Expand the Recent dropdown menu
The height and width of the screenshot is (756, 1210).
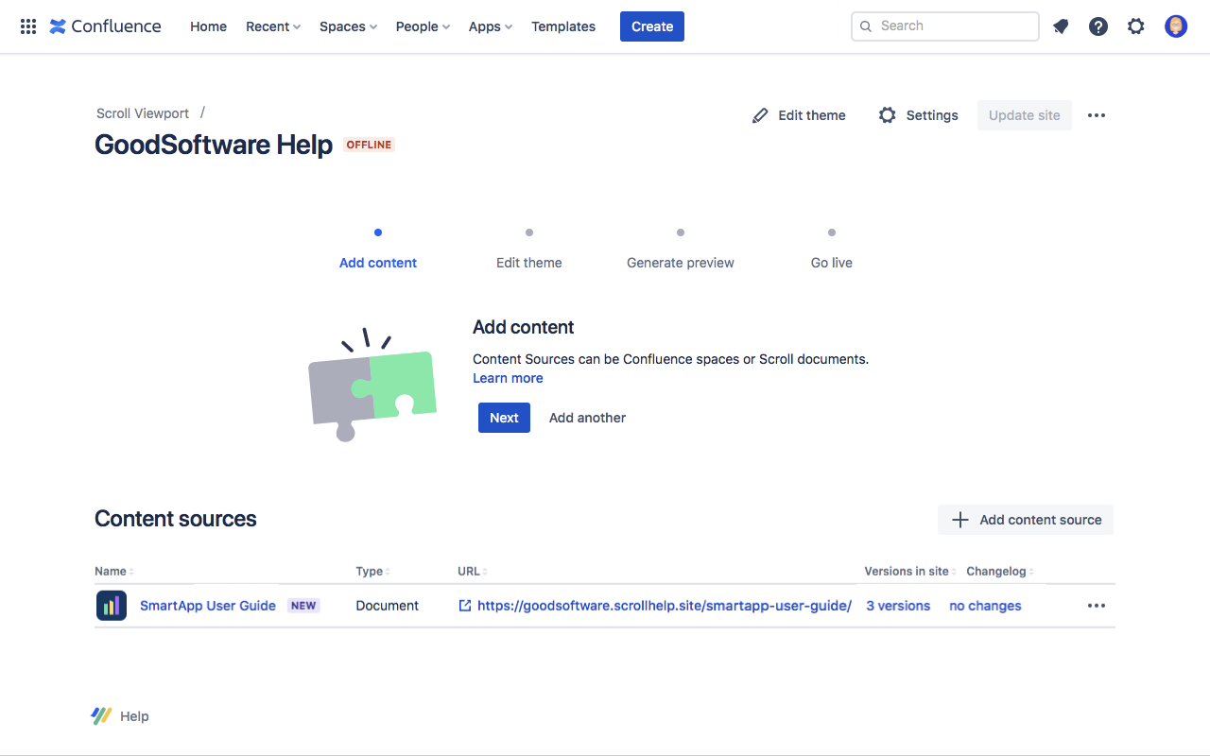(273, 26)
